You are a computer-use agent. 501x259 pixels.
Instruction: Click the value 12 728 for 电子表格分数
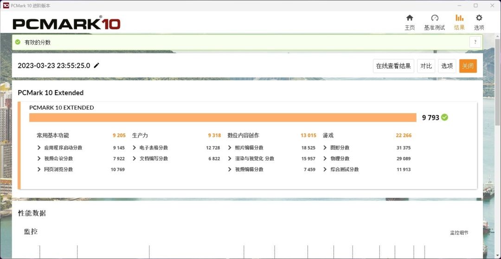(x=213, y=148)
